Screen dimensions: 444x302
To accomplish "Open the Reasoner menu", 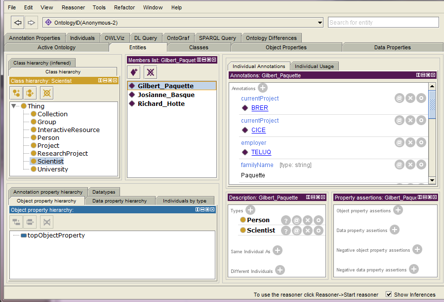I will click(x=73, y=7).
